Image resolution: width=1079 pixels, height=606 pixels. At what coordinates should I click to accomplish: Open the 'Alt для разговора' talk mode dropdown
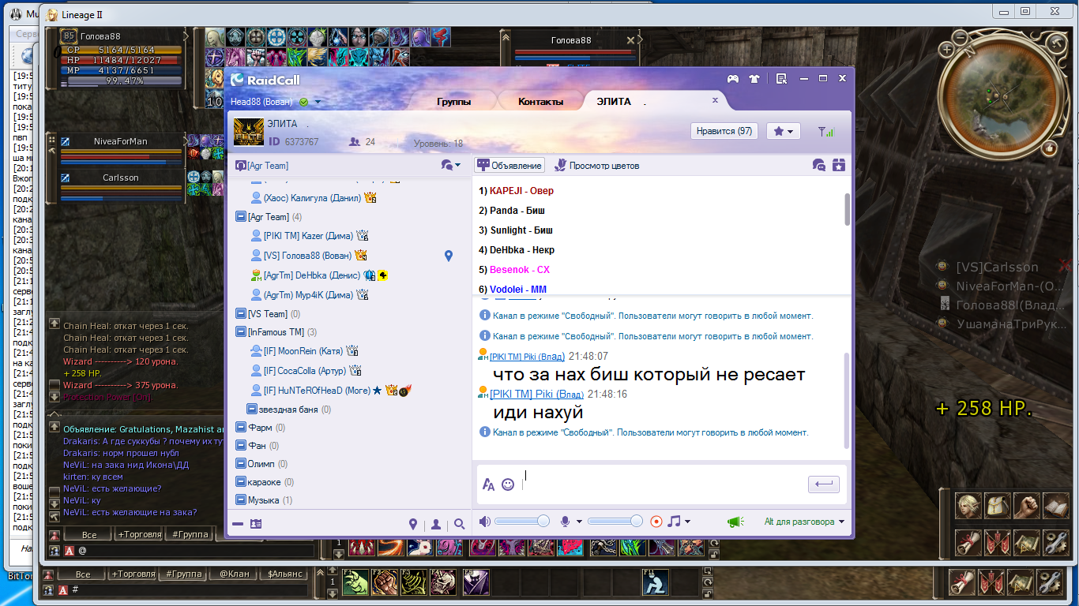(x=804, y=522)
